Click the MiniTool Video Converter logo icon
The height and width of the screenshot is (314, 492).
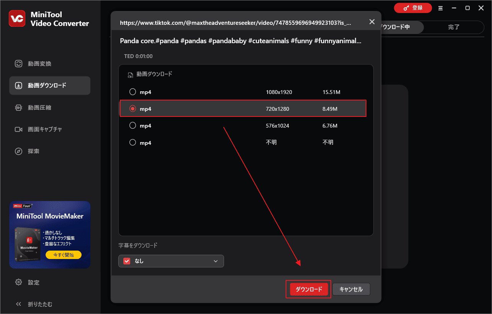17,19
